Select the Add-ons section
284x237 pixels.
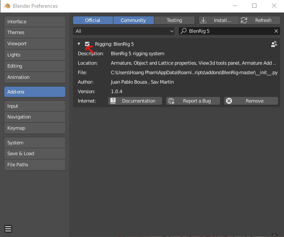[x=35, y=92]
